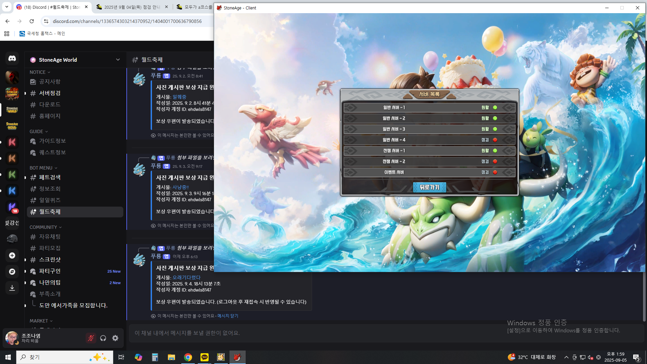
Task: Open the 서버점검 channel
Action: click(x=50, y=93)
